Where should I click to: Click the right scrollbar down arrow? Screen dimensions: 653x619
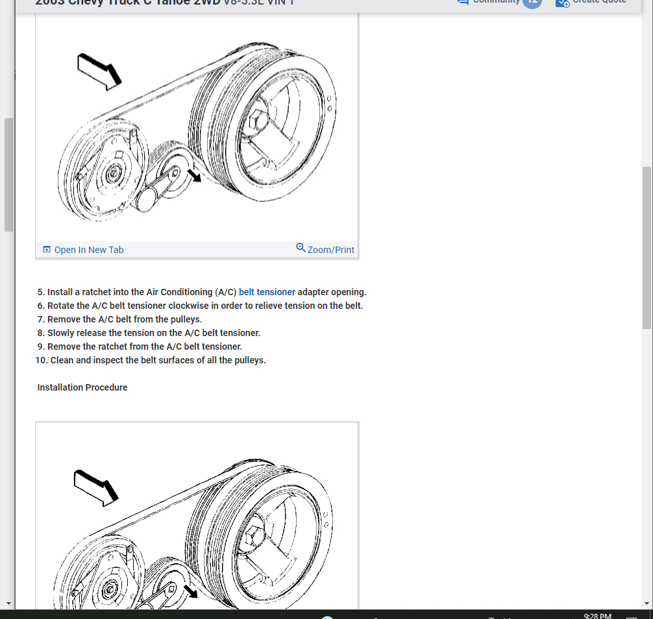point(647,603)
